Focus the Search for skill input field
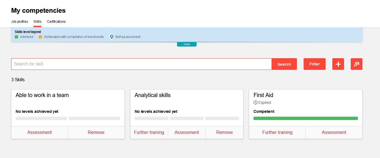Screen dimensions: 380x158 141,64
